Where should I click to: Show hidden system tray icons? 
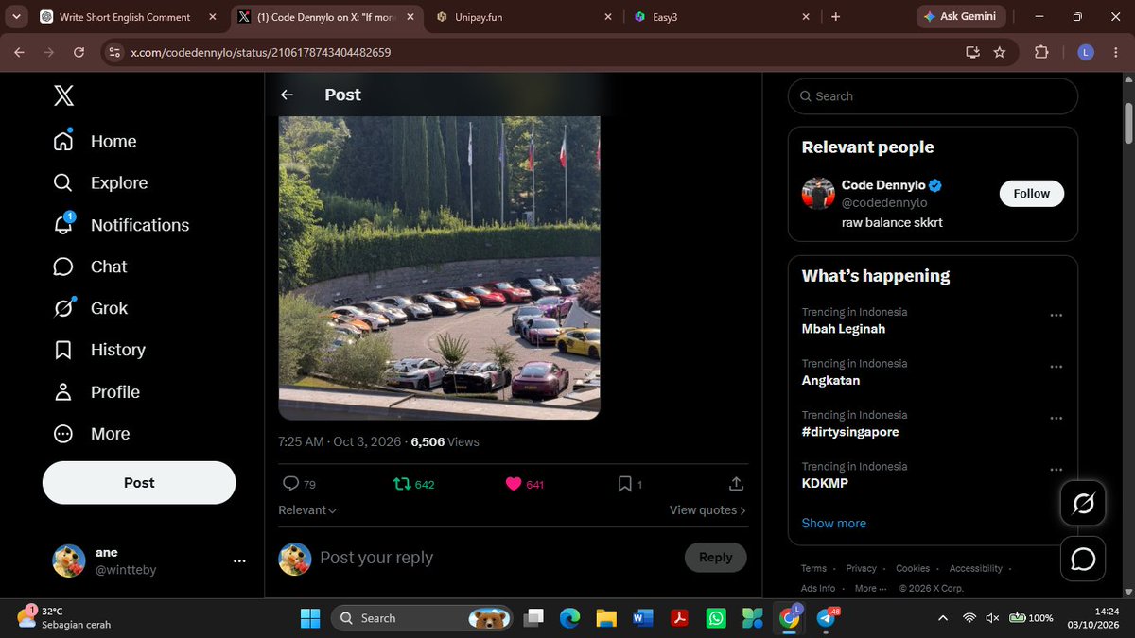point(942,618)
